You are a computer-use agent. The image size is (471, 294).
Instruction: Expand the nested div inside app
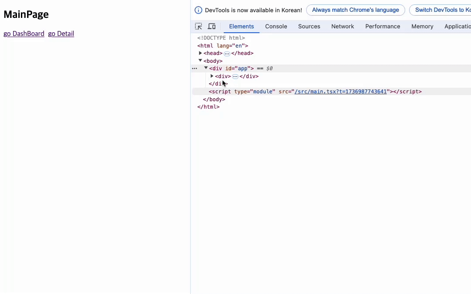click(212, 76)
